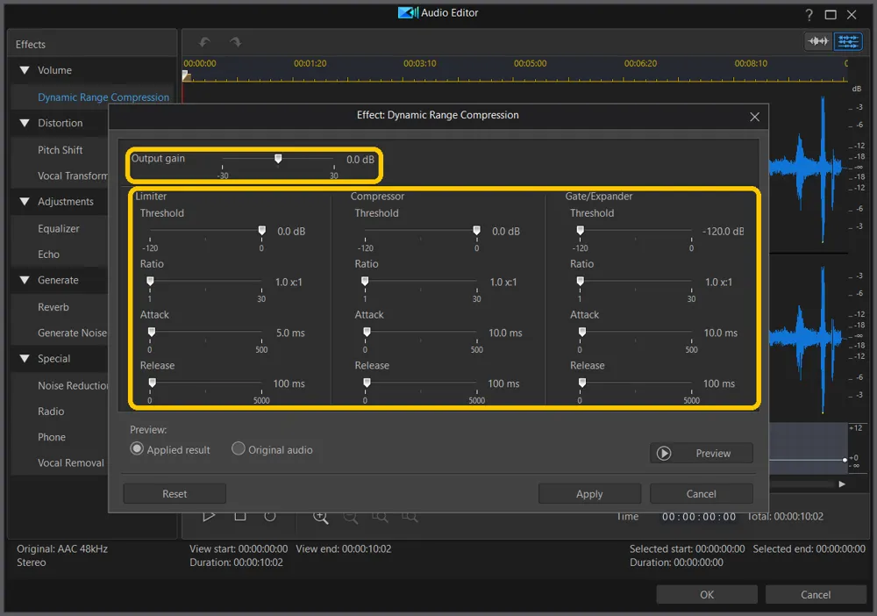Click the 00:06:20 timeline ruler mark
The image size is (877, 616).
(640, 63)
